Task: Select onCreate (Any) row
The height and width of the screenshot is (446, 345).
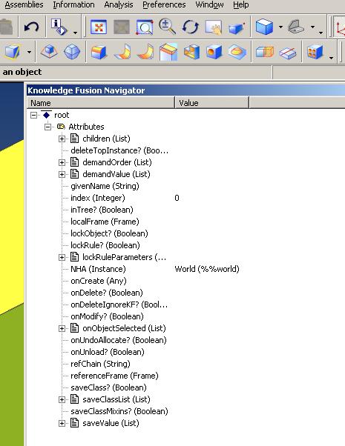Action: click(99, 281)
